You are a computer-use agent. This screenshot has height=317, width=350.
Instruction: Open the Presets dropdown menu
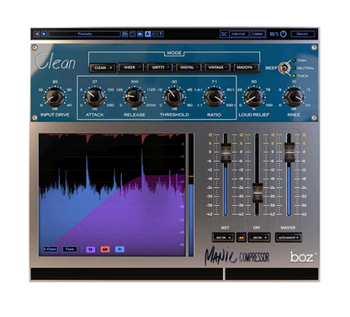click(85, 34)
